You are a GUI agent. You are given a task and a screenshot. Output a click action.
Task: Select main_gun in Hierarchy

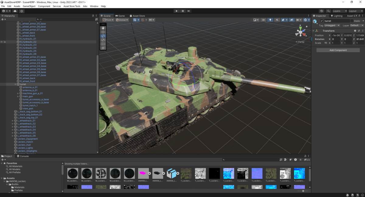[x=28, y=96]
